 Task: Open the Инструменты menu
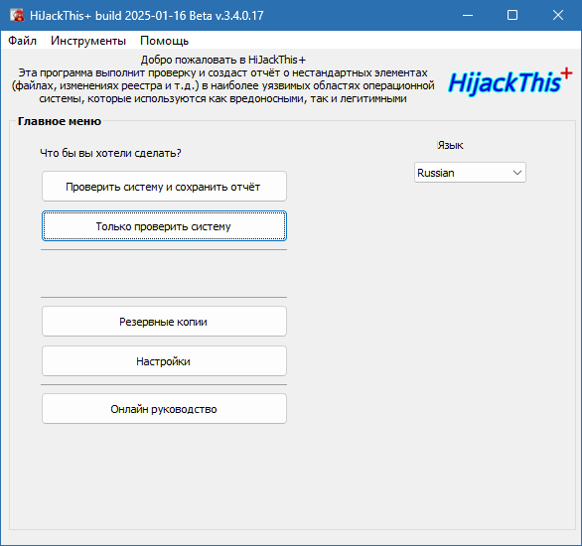pos(88,41)
